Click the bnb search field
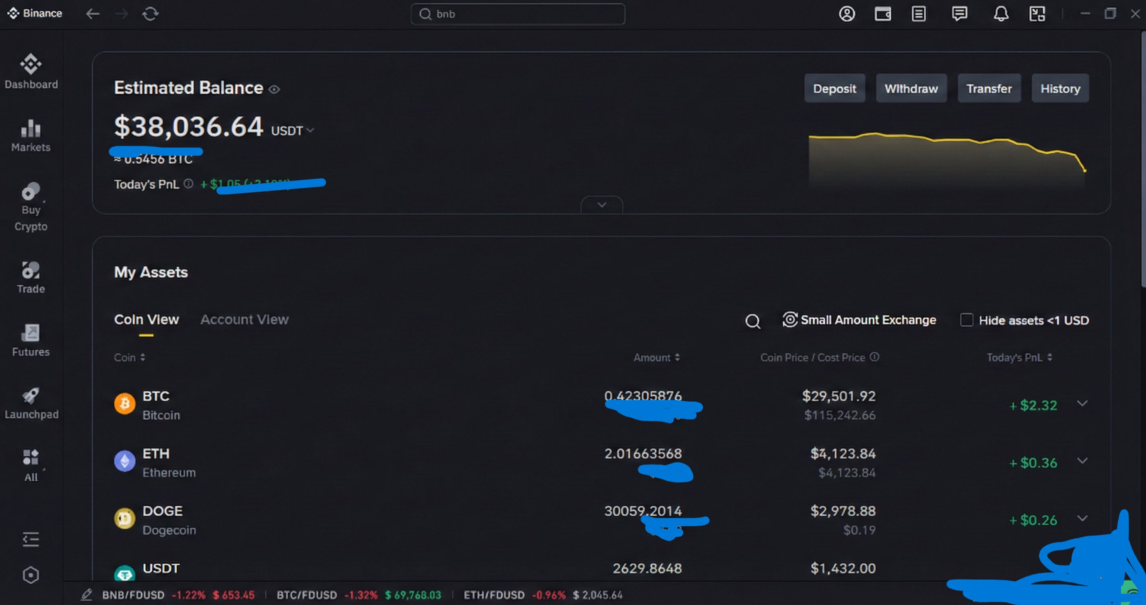Screen dimensions: 1146x605 click(518, 14)
